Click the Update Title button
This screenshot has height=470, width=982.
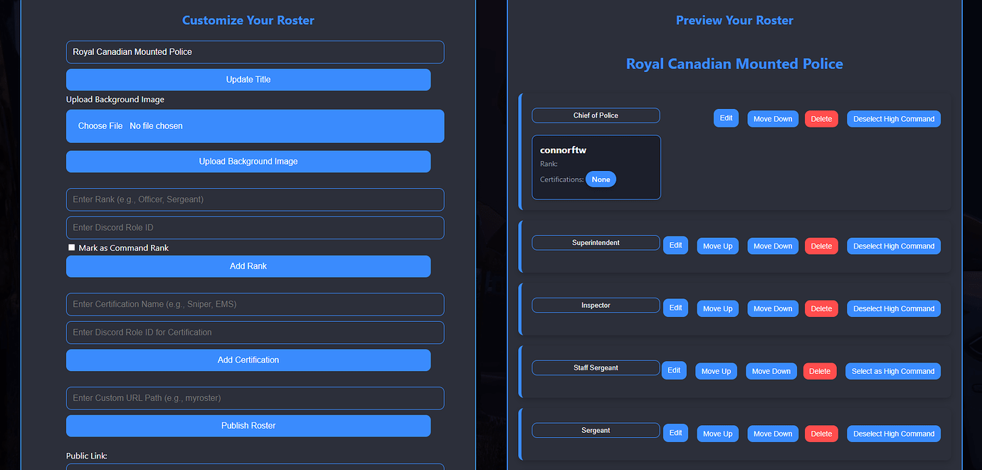[248, 79]
